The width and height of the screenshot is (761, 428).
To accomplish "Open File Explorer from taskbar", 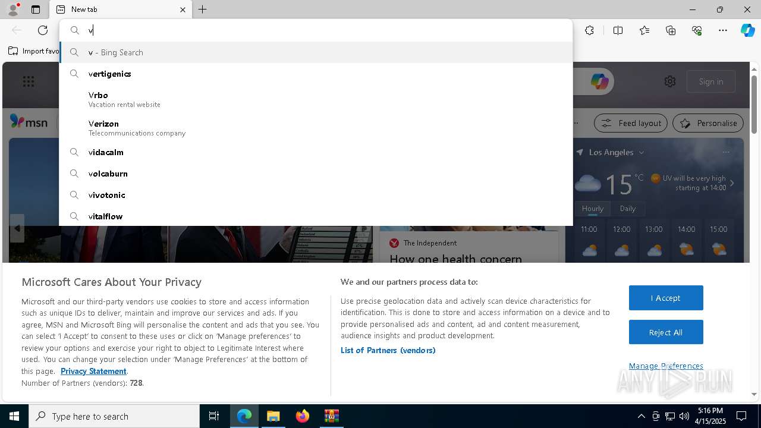I will click(273, 416).
